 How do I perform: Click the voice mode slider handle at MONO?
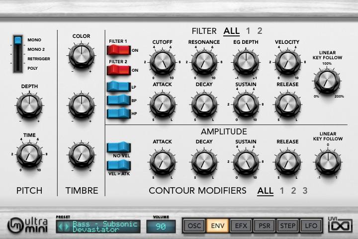point(18,40)
